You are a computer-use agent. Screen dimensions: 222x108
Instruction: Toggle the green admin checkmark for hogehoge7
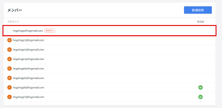pyautogui.click(x=200, y=97)
